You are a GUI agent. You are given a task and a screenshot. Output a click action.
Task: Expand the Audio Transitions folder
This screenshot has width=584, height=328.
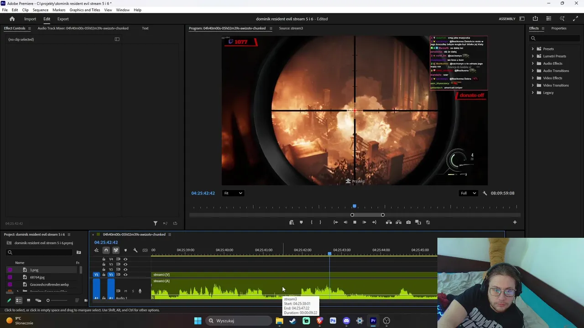[532, 71]
